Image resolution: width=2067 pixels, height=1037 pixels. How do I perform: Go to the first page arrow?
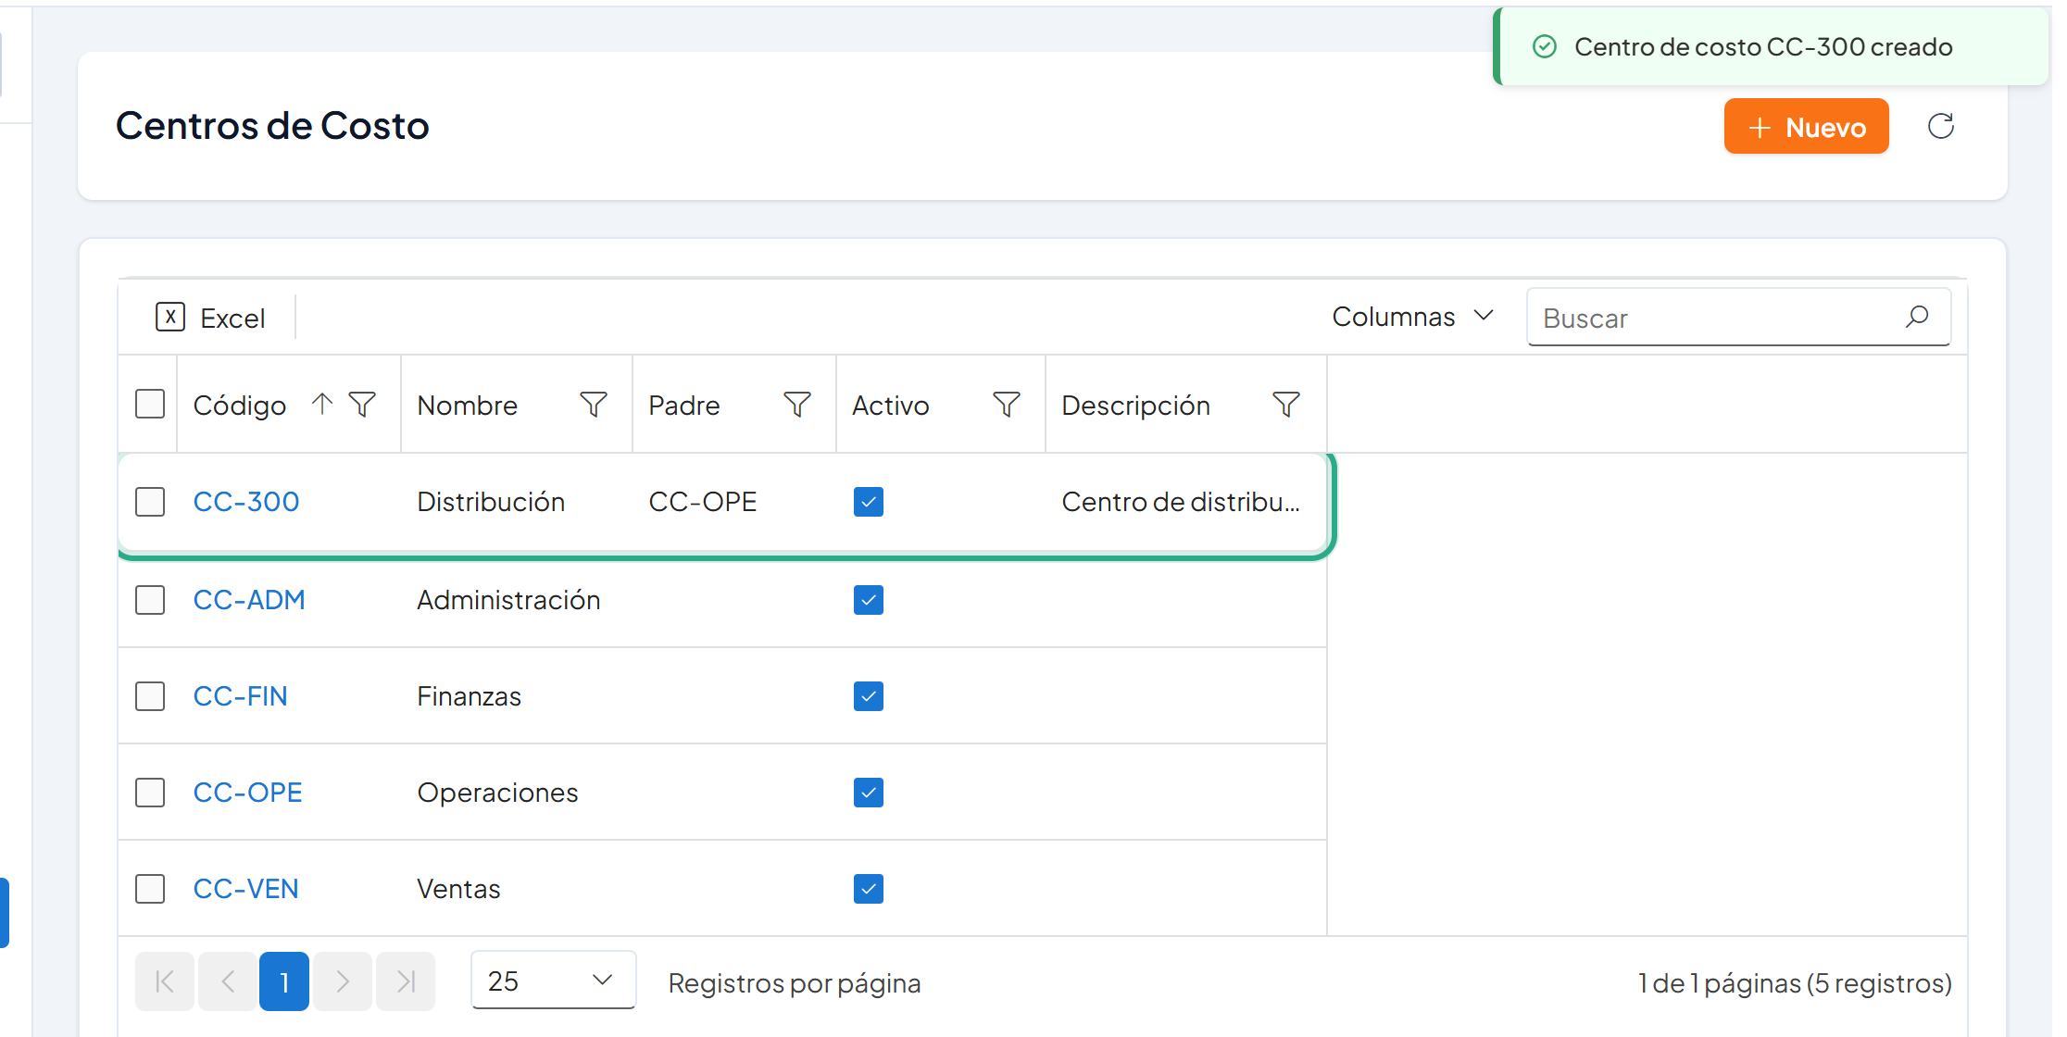coord(165,981)
